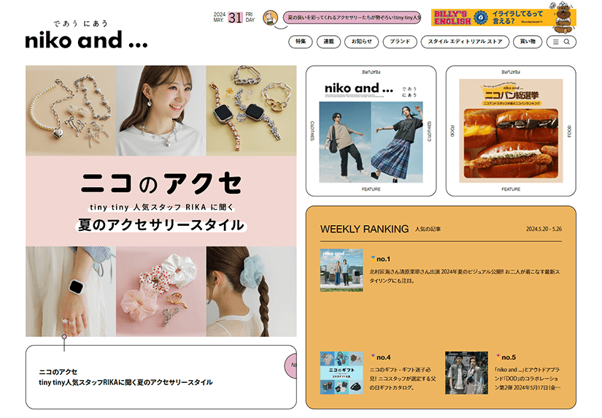The width and height of the screenshot is (602, 418).
Task: Click the pink NEW badge circle
Action: (291, 364)
